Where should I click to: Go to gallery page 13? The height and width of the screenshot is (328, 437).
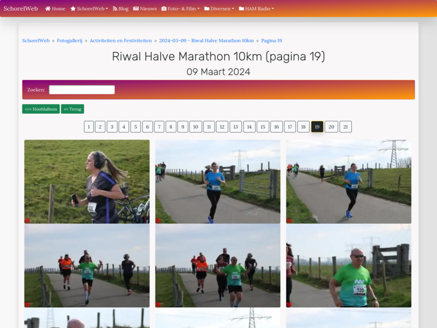coord(236,127)
